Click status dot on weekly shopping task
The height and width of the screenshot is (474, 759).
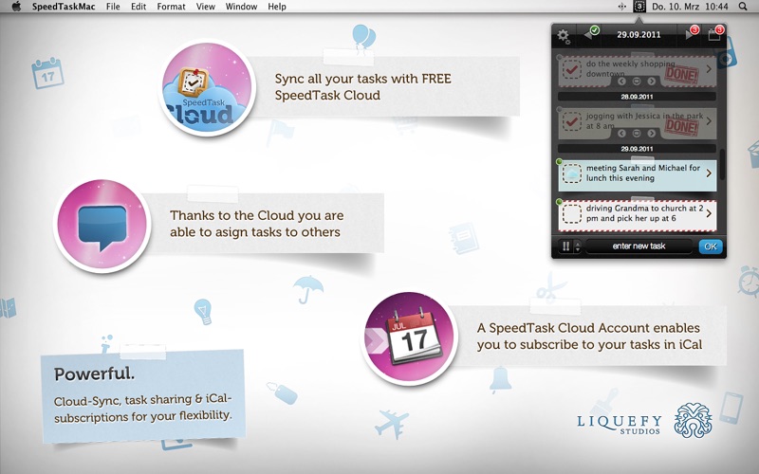point(560,58)
